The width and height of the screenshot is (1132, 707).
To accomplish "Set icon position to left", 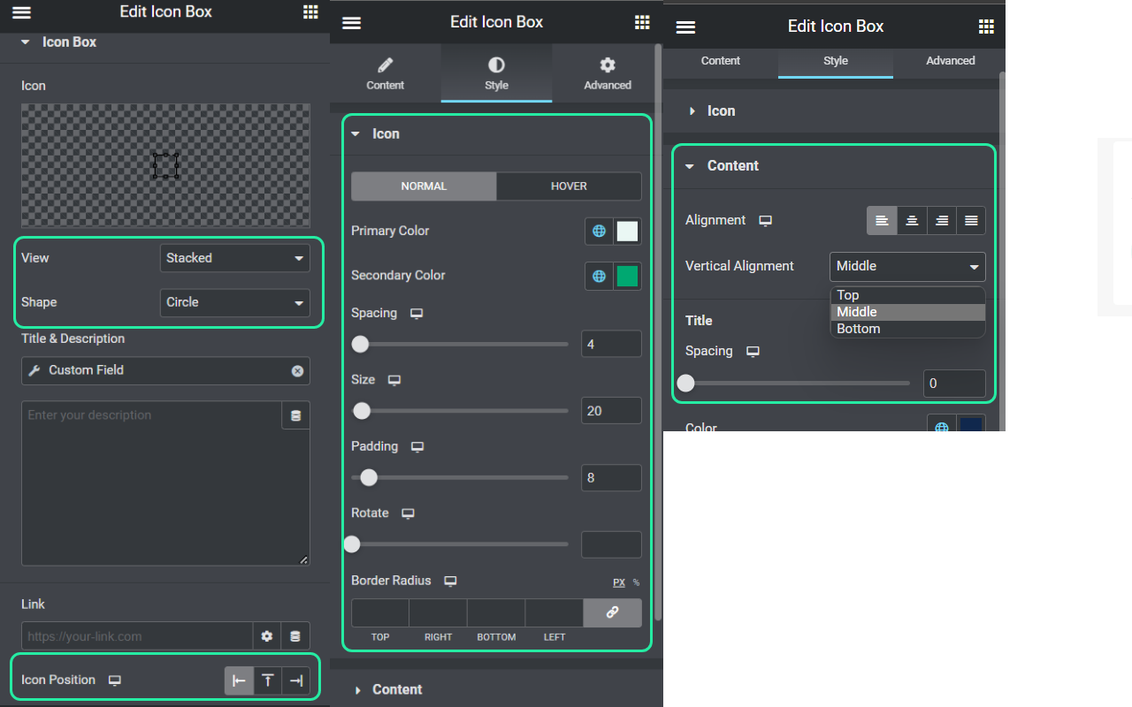I will [x=239, y=680].
